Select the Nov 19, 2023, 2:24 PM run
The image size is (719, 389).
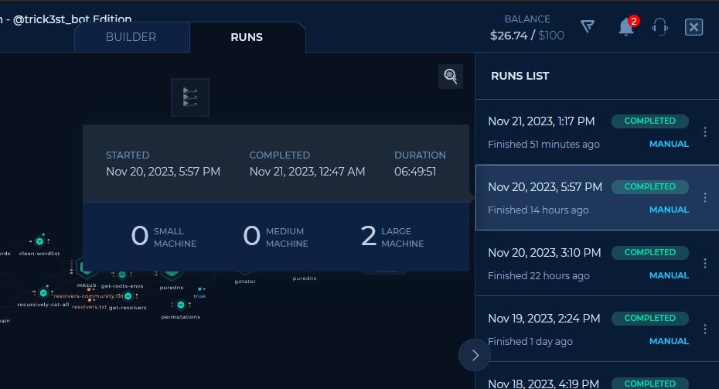pos(597,329)
